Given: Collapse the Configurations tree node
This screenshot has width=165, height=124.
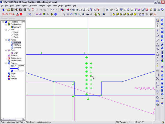Looking at the screenshot, I should pyautogui.click(x=6, y=24).
